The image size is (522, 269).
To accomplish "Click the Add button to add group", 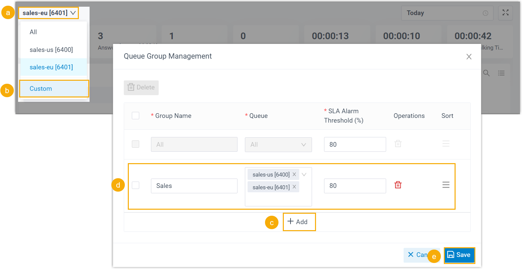I will point(298,222).
